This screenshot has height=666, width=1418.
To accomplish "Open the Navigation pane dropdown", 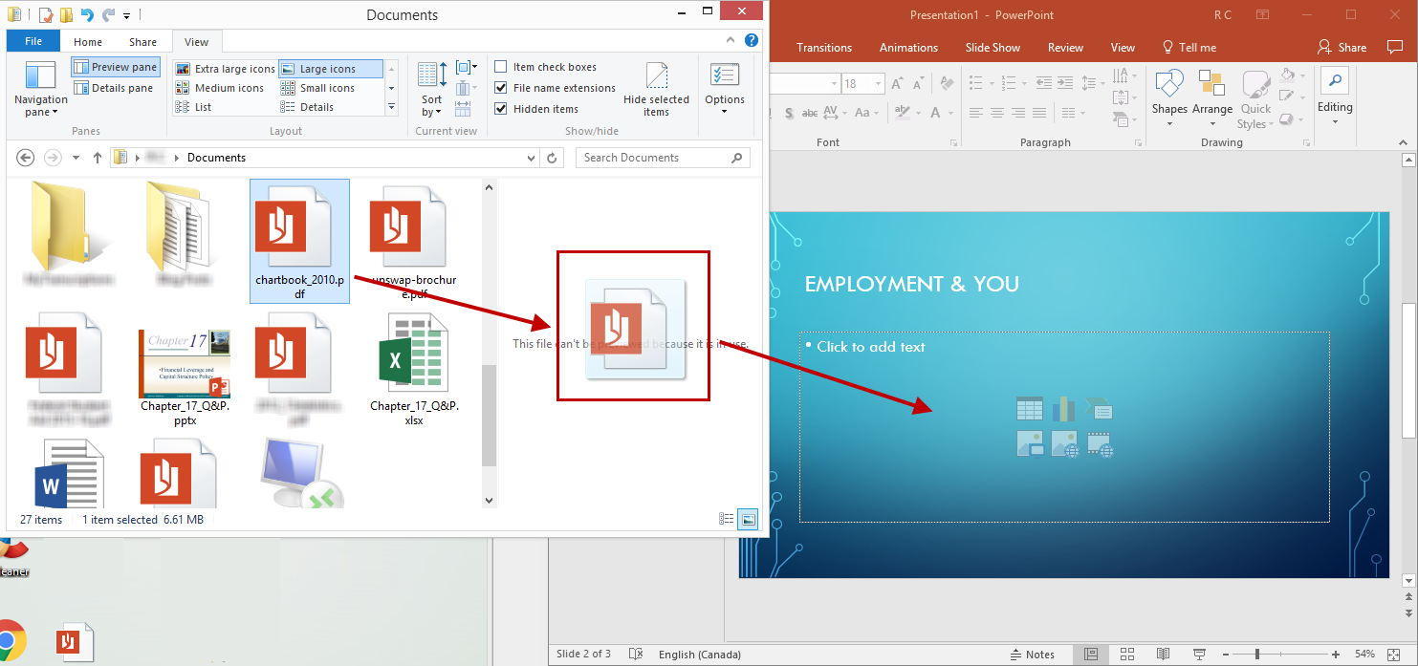I will (40, 89).
